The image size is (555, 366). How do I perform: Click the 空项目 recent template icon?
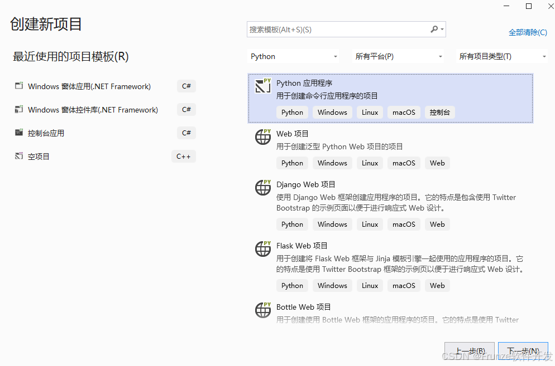click(19, 156)
